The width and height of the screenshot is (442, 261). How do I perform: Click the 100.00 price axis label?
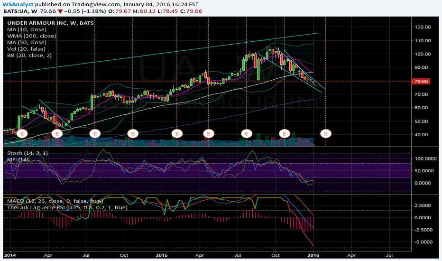(423, 54)
